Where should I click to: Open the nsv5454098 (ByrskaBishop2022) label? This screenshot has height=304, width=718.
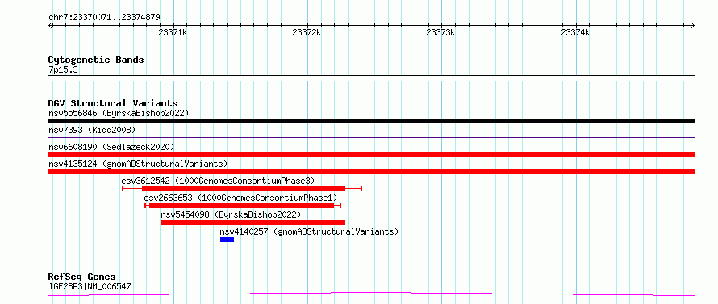[231, 214]
